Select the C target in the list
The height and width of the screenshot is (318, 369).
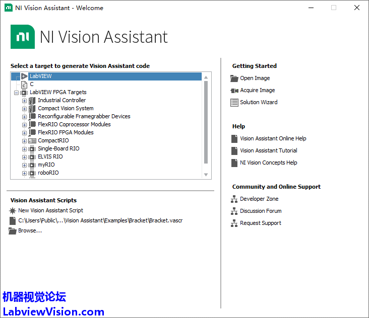[32, 84]
